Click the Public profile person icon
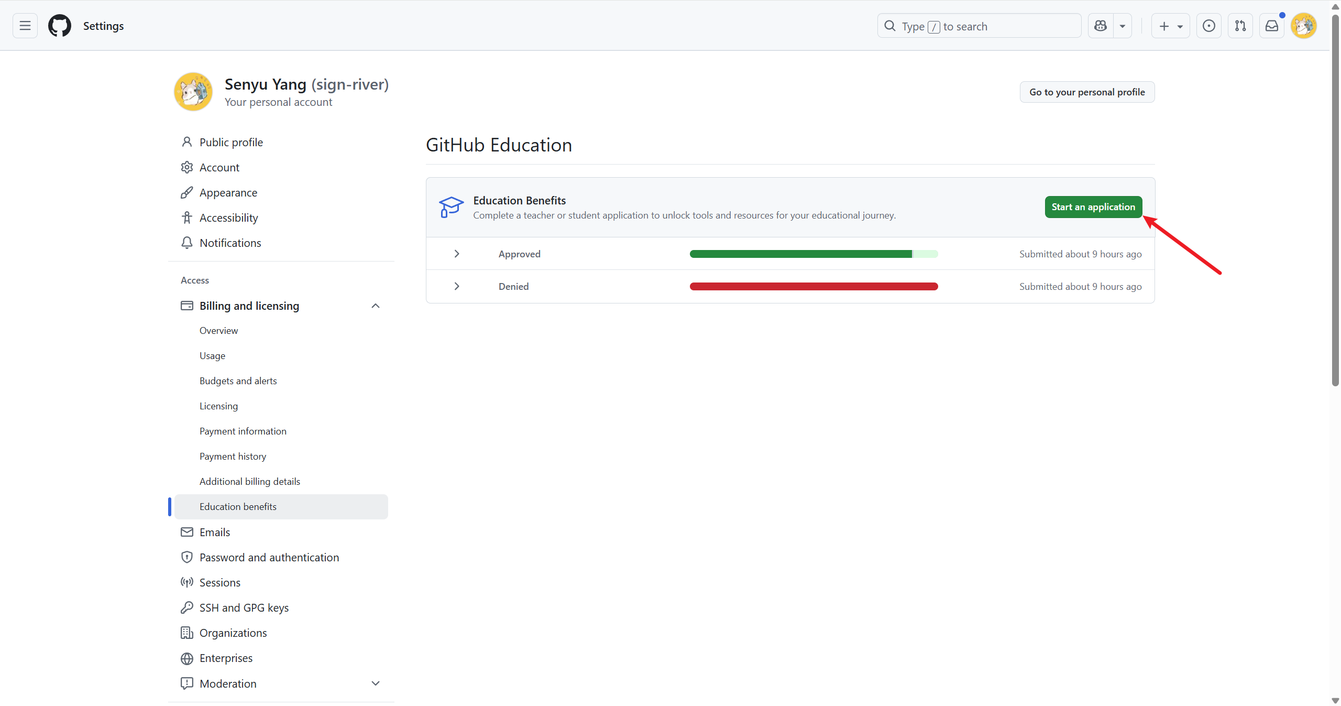The width and height of the screenshot is (1341, 706). [187, 142]
